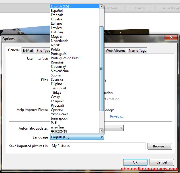
Task: Click the language list scroll up arrow
Action: point(101,6)
